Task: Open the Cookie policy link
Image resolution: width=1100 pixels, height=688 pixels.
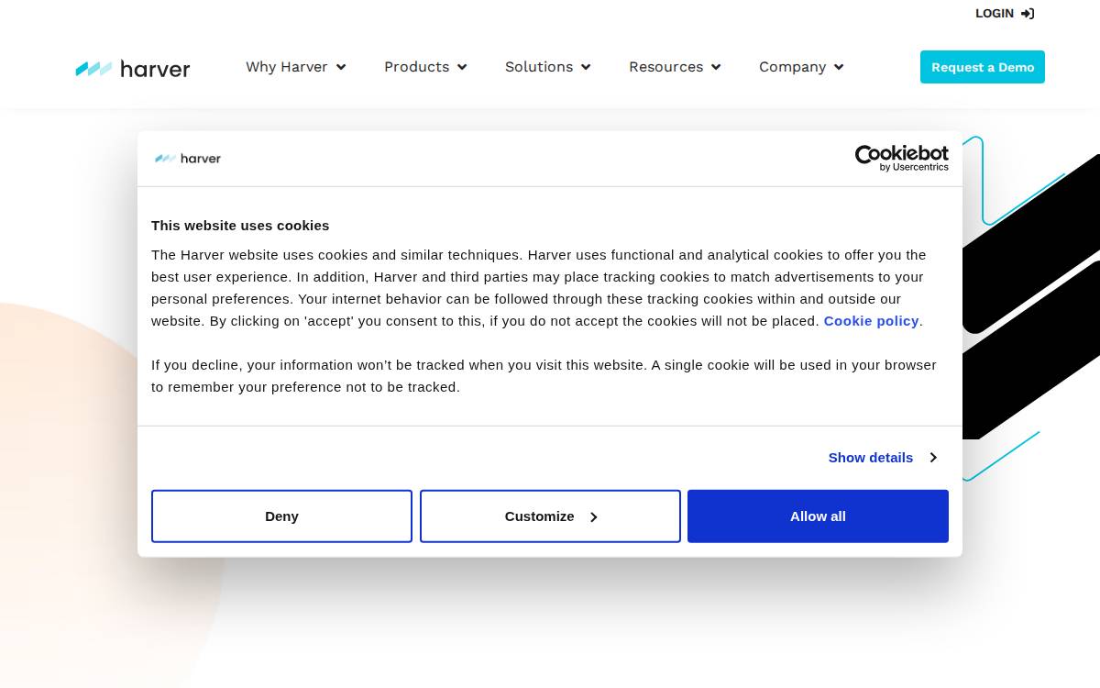Action: (871, 321)
